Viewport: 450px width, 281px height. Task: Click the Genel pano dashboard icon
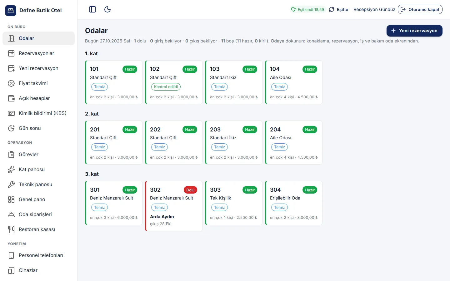[x=11, y=200]
